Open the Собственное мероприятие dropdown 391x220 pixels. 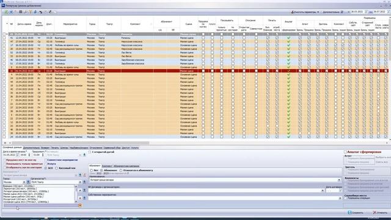[x=340, y=198]
